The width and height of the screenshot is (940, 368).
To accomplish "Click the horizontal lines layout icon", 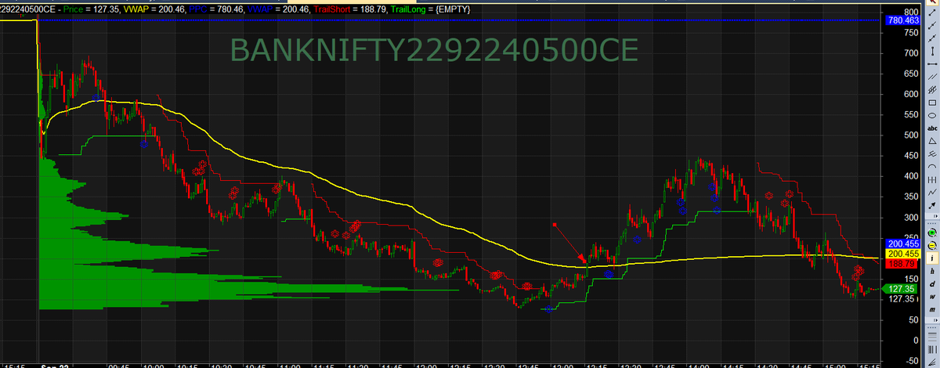I will 932,337.
